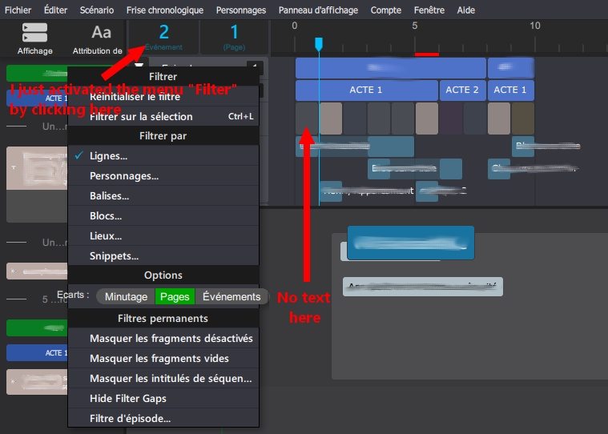
Task: Toggle the checked Lignes... filter
Action: tap(163, 156)
